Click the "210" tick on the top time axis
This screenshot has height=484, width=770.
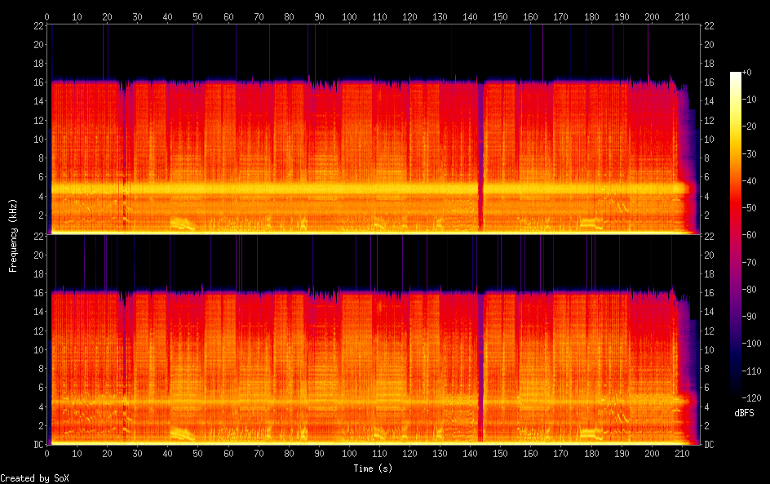click(682, 16)
